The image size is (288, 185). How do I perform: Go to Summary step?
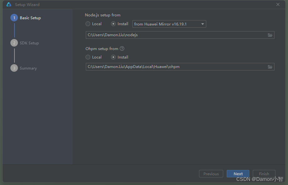click(28, 68)
